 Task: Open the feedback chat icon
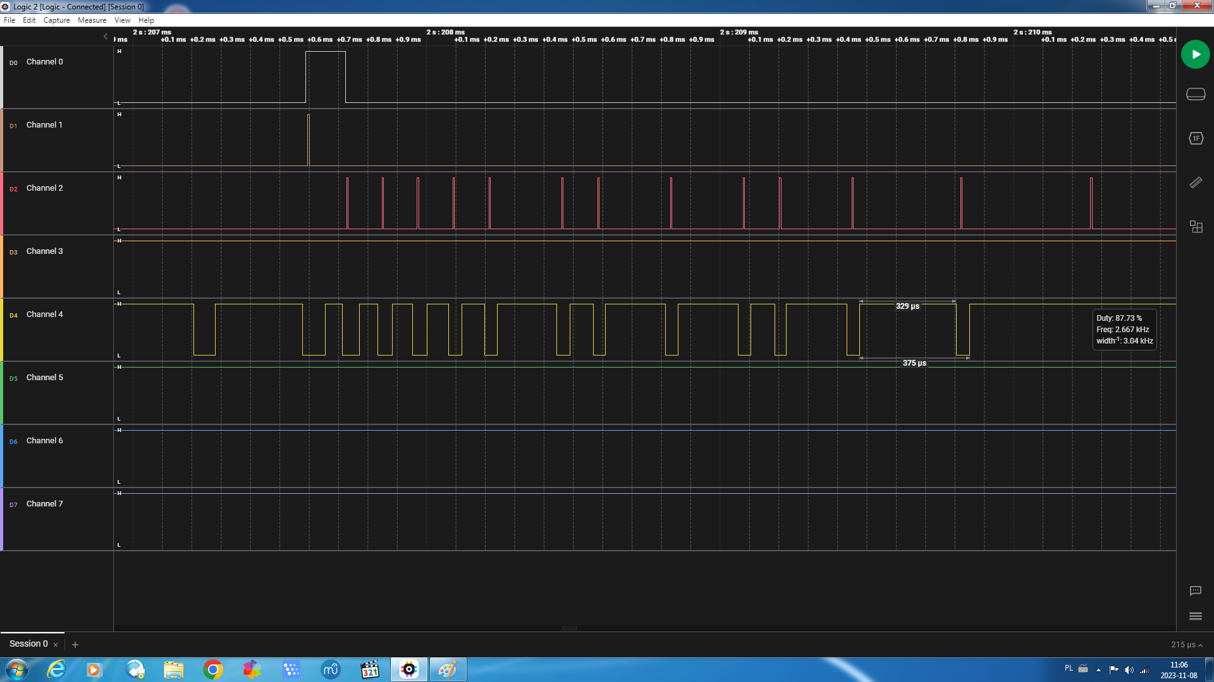[1195, 591]
